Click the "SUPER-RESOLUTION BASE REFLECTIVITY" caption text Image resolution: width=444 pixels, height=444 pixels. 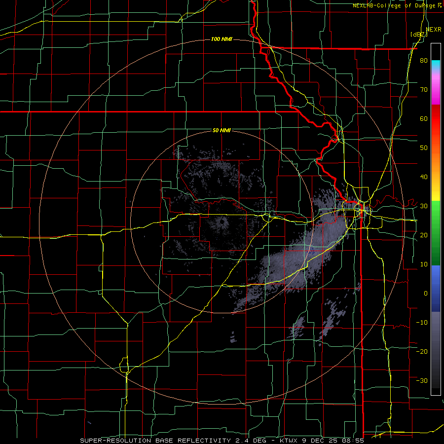pos(154,441)
